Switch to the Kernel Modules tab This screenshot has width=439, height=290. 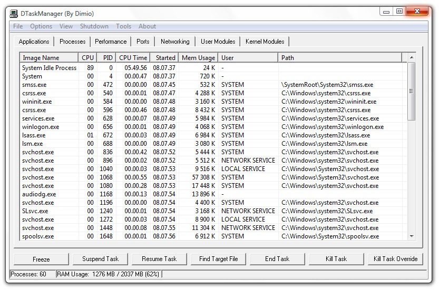pyautogui.click(x=265, y=42)
